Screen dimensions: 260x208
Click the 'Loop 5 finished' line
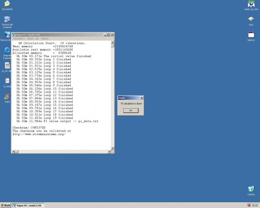pos(44,72)
